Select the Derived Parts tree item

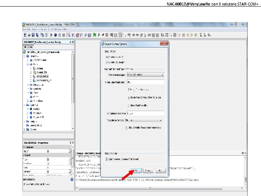36,125
